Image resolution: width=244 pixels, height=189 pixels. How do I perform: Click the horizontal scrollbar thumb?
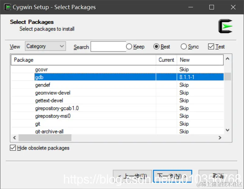coord(45,138)
